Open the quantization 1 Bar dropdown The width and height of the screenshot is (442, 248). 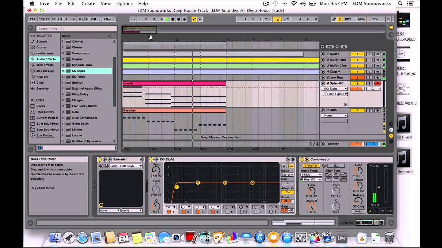[109, 19]
